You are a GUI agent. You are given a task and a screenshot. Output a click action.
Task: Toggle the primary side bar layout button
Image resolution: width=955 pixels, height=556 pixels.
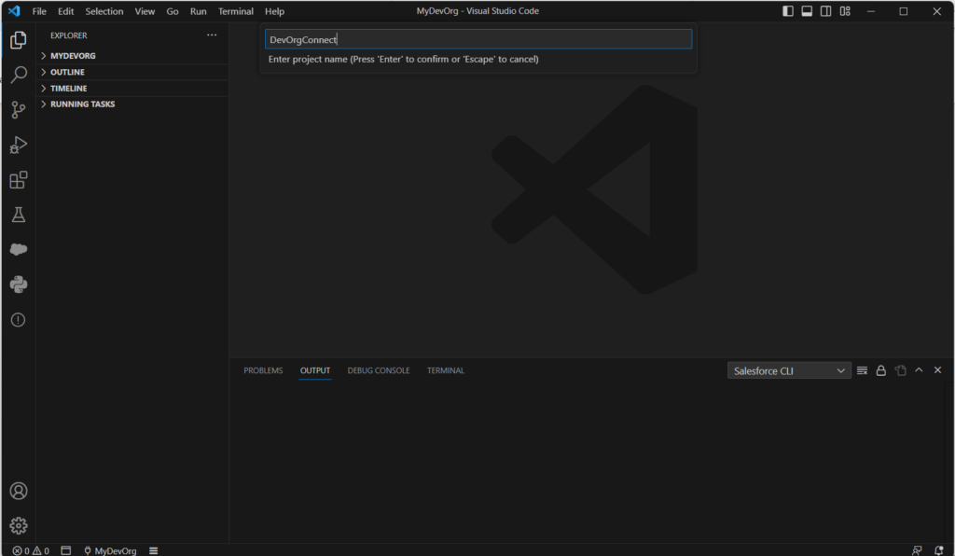pos(788,11)
